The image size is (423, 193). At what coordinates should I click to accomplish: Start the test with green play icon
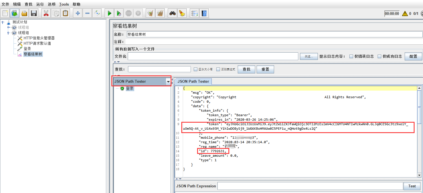pyautogui.click(x=109, y=13)
